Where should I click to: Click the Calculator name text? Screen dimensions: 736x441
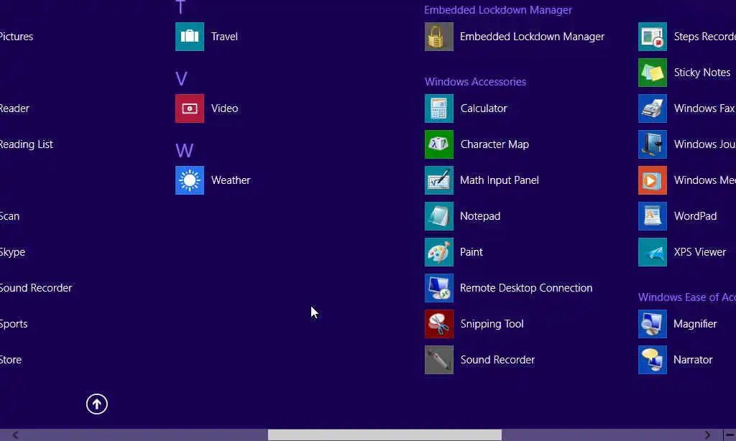click(484, 108)
